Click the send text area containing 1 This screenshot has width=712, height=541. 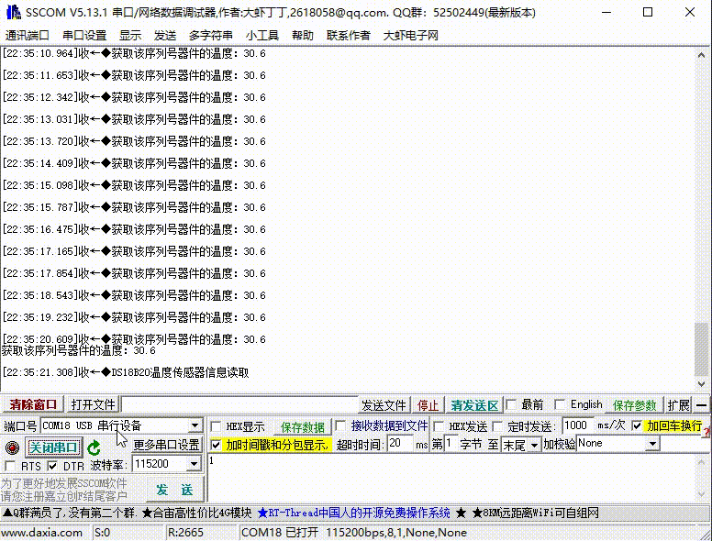point(450,478)
